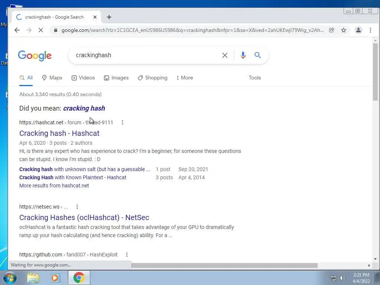Go back with the browser back arrow
The height and width of the screenshot is (285, 380).
pyautogui.click(x=17, y=30)
